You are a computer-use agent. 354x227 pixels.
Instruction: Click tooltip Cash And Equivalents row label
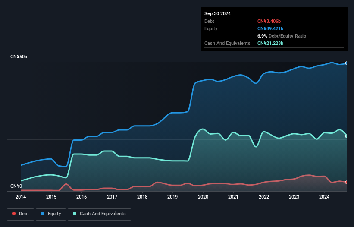227,43
